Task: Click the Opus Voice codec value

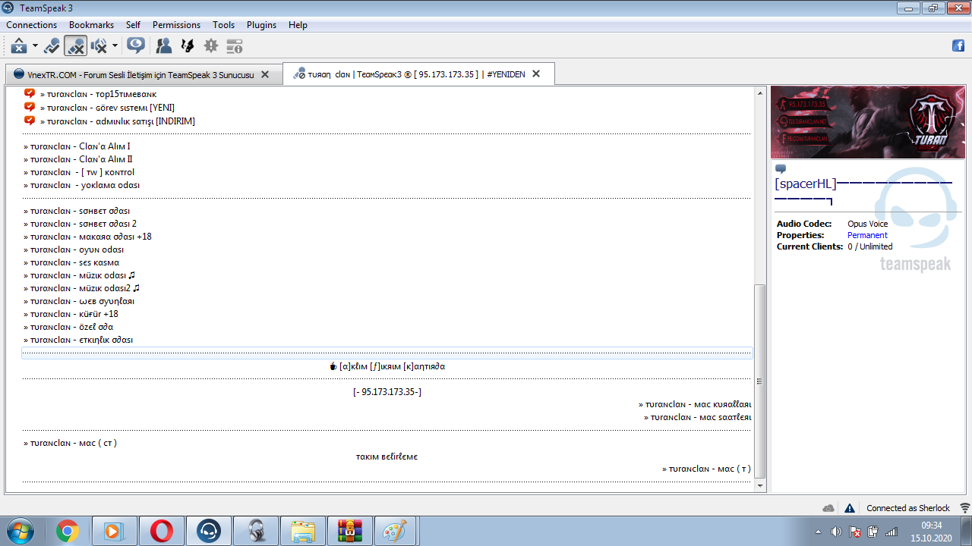Action: click(867, 224)
